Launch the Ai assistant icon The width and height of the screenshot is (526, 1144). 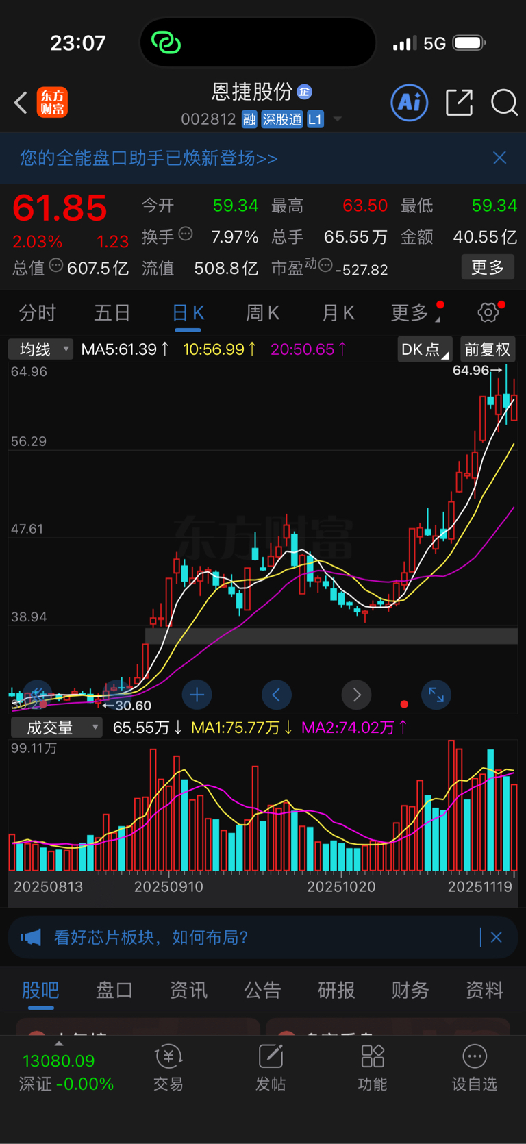point(410,103)
